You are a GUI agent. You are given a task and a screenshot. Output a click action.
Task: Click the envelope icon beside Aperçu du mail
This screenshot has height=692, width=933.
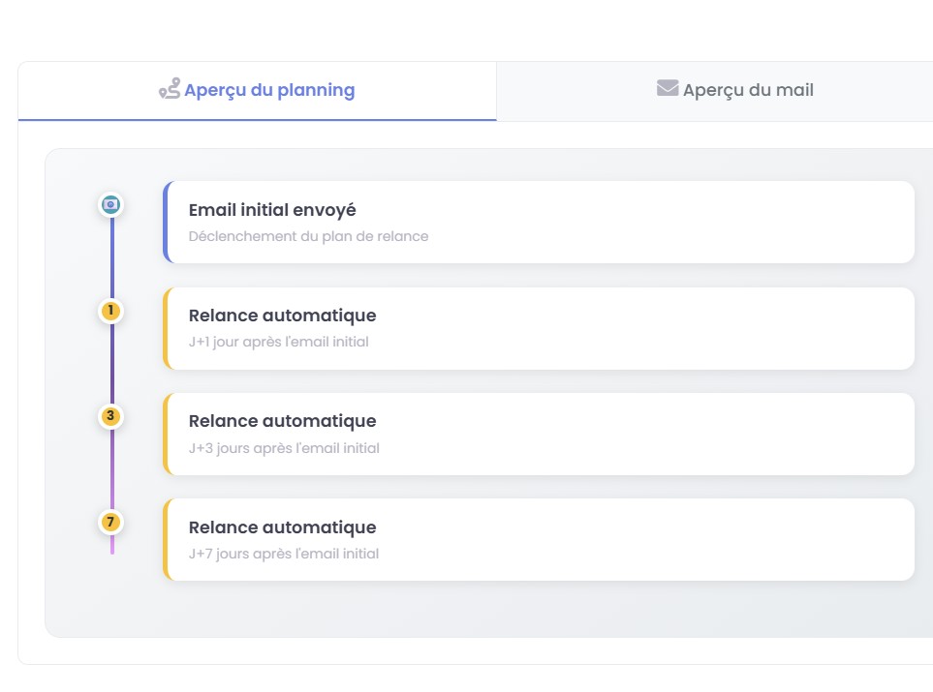point(667,88)
